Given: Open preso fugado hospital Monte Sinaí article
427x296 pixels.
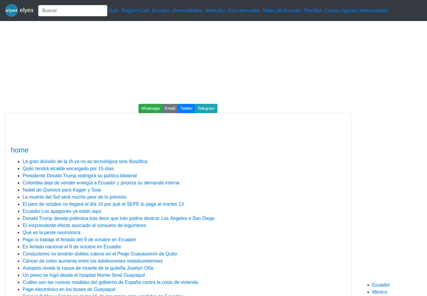Looking at the screenshot, I should [84, 275].
